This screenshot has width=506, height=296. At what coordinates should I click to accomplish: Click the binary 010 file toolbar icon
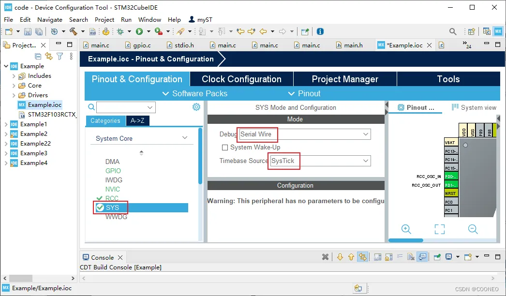(93, 31)
